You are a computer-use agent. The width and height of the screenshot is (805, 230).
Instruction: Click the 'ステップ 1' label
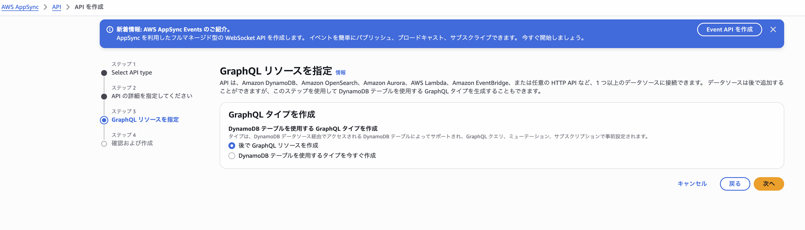coord(123,64)
